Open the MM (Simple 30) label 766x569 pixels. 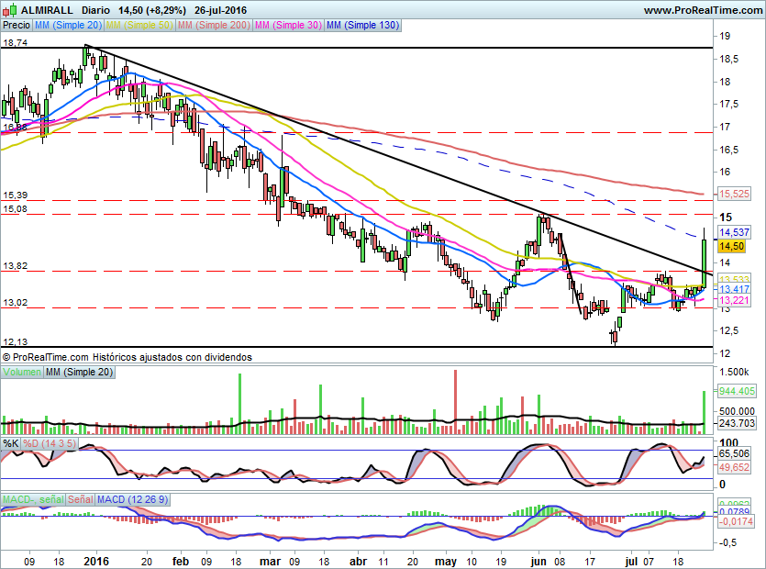click(x=288, y=25)
